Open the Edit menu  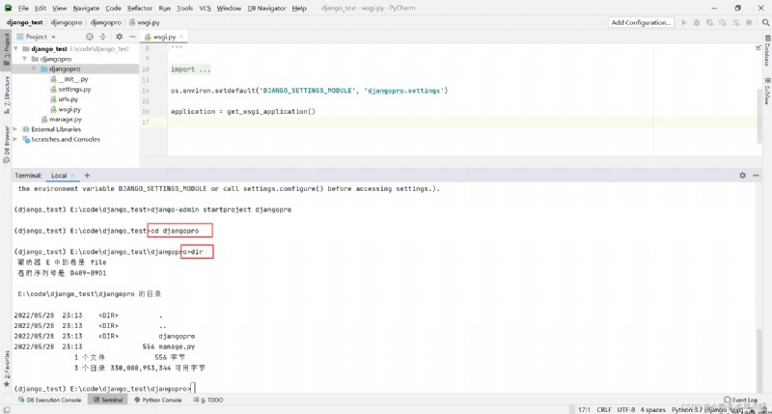click(41, 8)
